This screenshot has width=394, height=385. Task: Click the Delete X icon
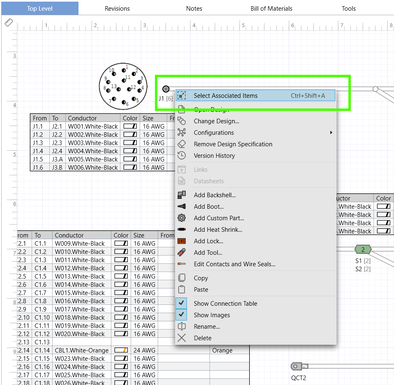(182, 338)
